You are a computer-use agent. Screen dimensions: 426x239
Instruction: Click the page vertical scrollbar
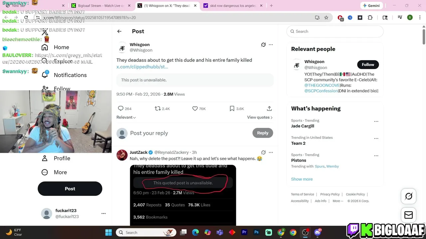[x=424, y=37]
